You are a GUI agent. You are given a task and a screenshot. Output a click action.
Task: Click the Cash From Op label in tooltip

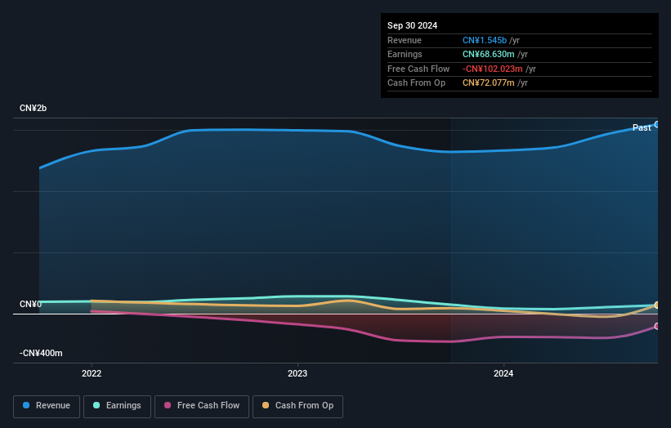coord(416,83)
